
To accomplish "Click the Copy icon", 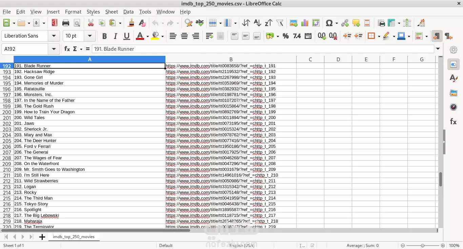I will click(102, 23).
